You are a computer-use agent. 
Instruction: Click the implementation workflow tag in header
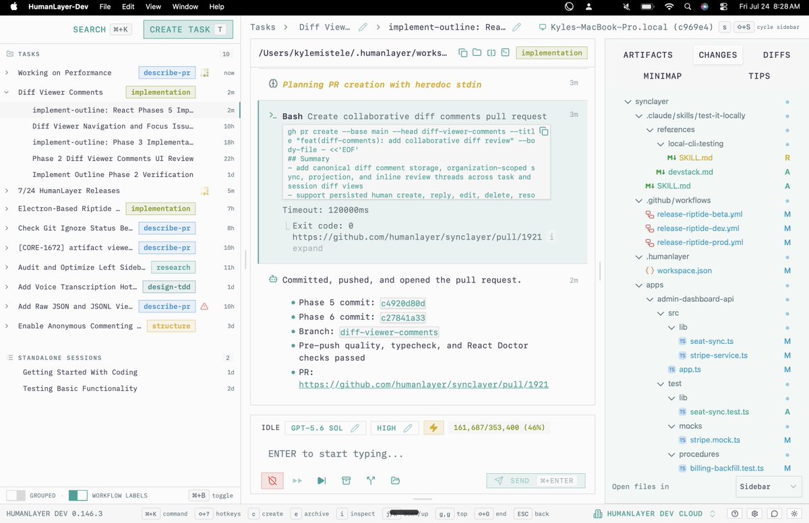coord(551,53)
